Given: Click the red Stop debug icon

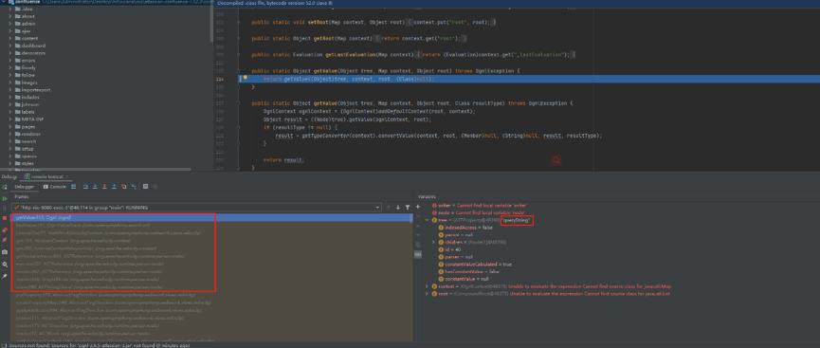Looking at the screenshot, I should pyautogui.click(x=5, y=218).
